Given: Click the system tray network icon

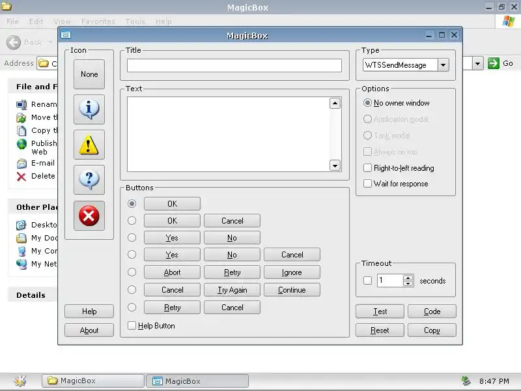Looking at the screenshot, I should 466,381.
